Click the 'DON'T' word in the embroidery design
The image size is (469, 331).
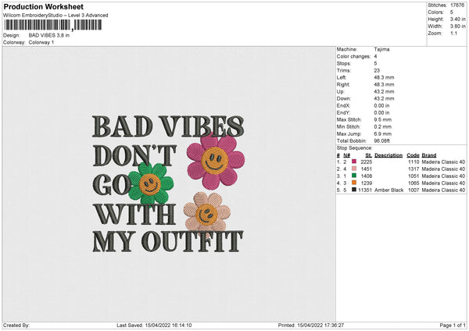tap(135, 155)
